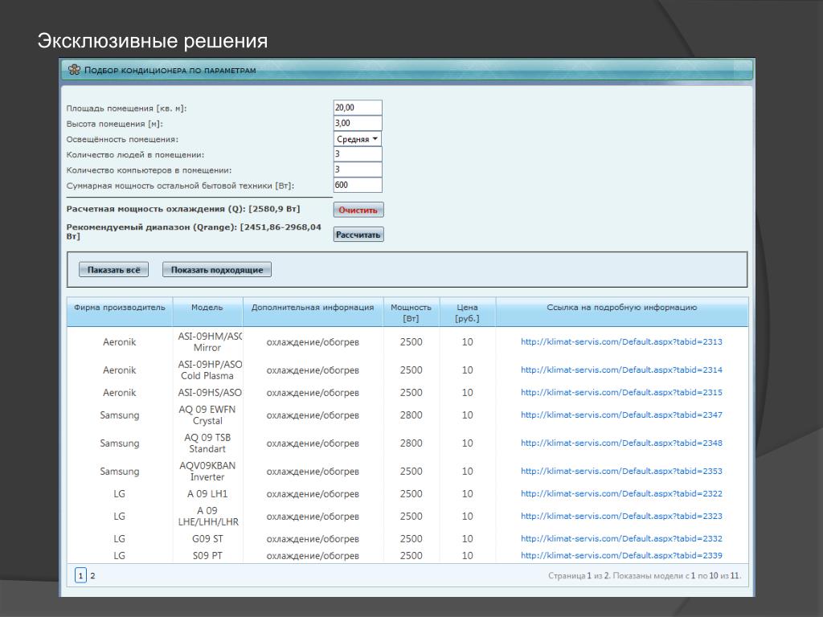This screenshot has width=823, height=617.
Task: Select page 1 in the pager
Action: 80,575
